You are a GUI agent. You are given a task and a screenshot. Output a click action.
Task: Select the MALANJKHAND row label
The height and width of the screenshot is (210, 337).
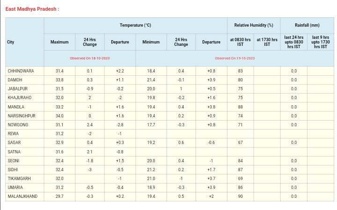click(22, 196)
